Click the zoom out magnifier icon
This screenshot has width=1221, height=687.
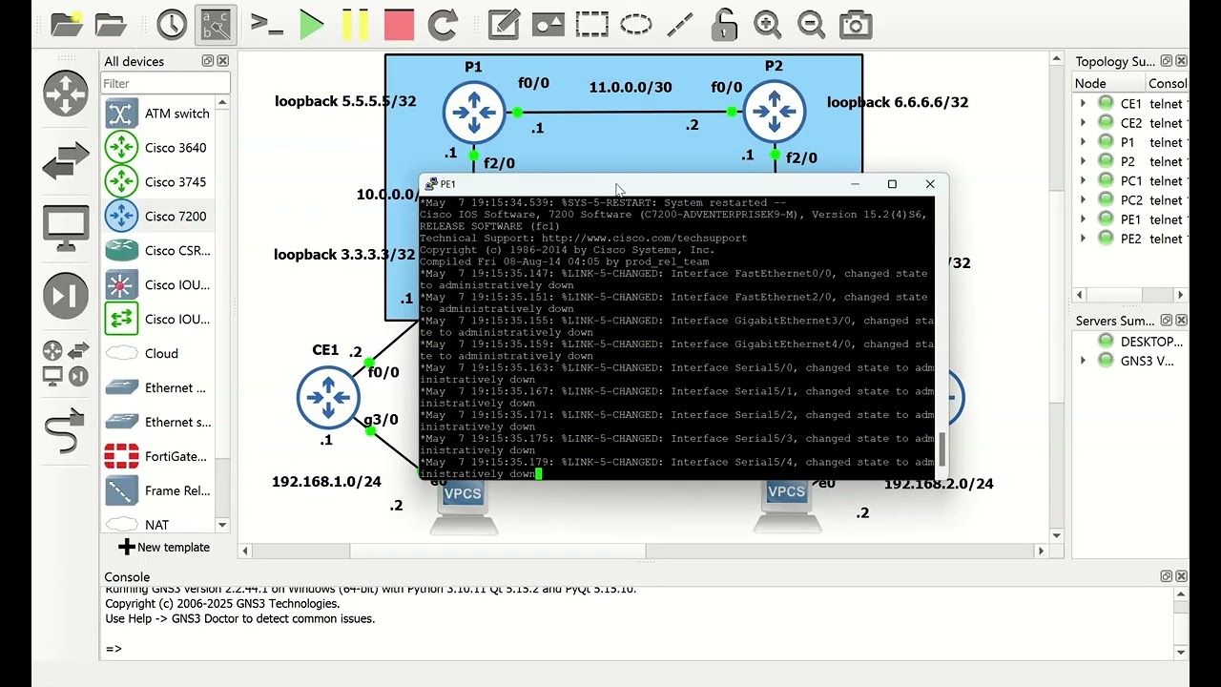pos(811,25)
